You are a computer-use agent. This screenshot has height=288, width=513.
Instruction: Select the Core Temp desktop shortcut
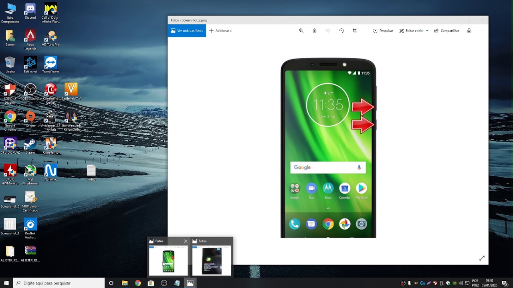click(x=50, y=146)
